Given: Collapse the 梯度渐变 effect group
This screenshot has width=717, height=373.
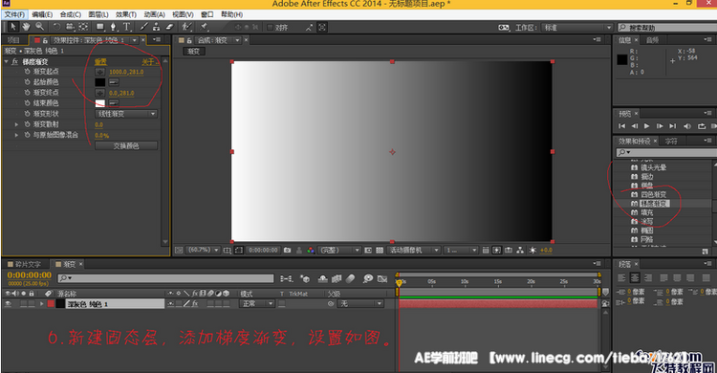Looking at the screenshot, I should (7, 61).
